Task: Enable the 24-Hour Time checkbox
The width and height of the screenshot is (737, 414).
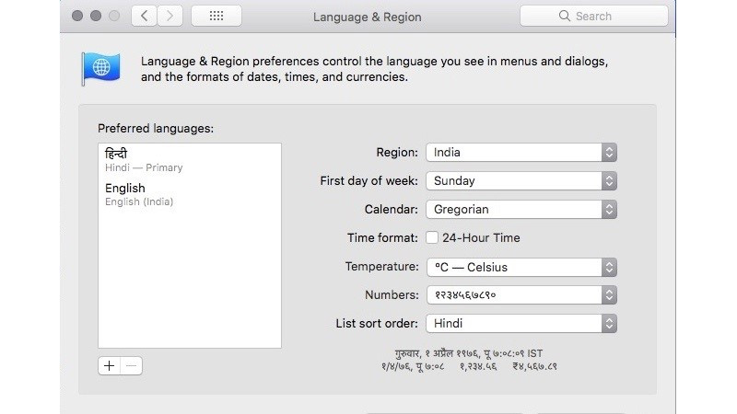Action: [x=432, y=237]
